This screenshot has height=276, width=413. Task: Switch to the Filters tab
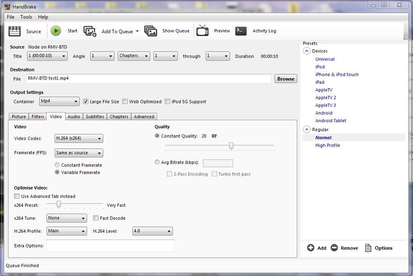click(x=38, y=117)
